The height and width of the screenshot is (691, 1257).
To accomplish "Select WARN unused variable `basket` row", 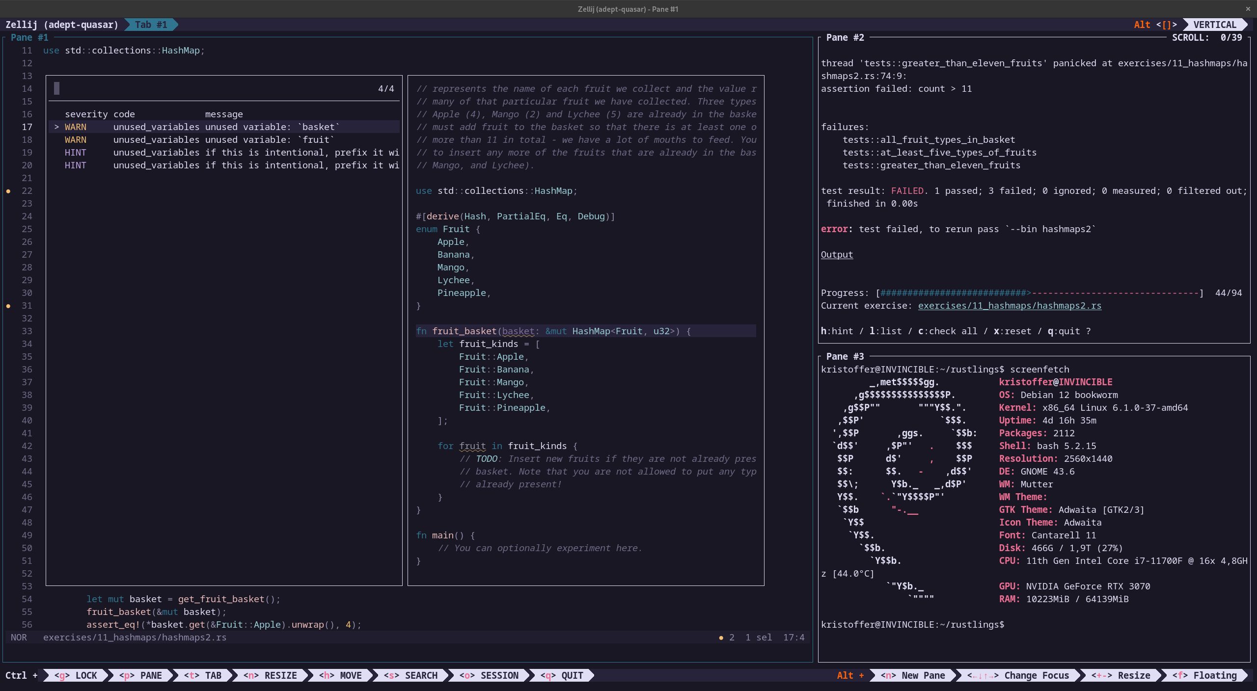I will (224, 127).
